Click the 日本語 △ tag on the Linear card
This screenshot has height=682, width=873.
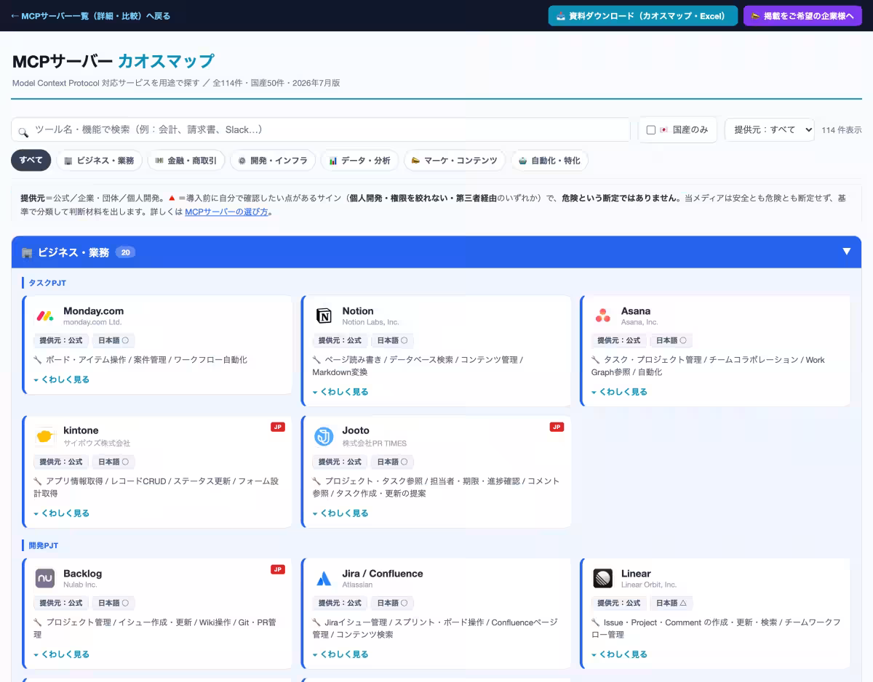pyautogui.click(x=671, y=603)
